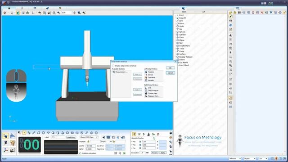Select Slot in the Item tree
This screenshot has width=288, height=162.
tap(181, 43)
